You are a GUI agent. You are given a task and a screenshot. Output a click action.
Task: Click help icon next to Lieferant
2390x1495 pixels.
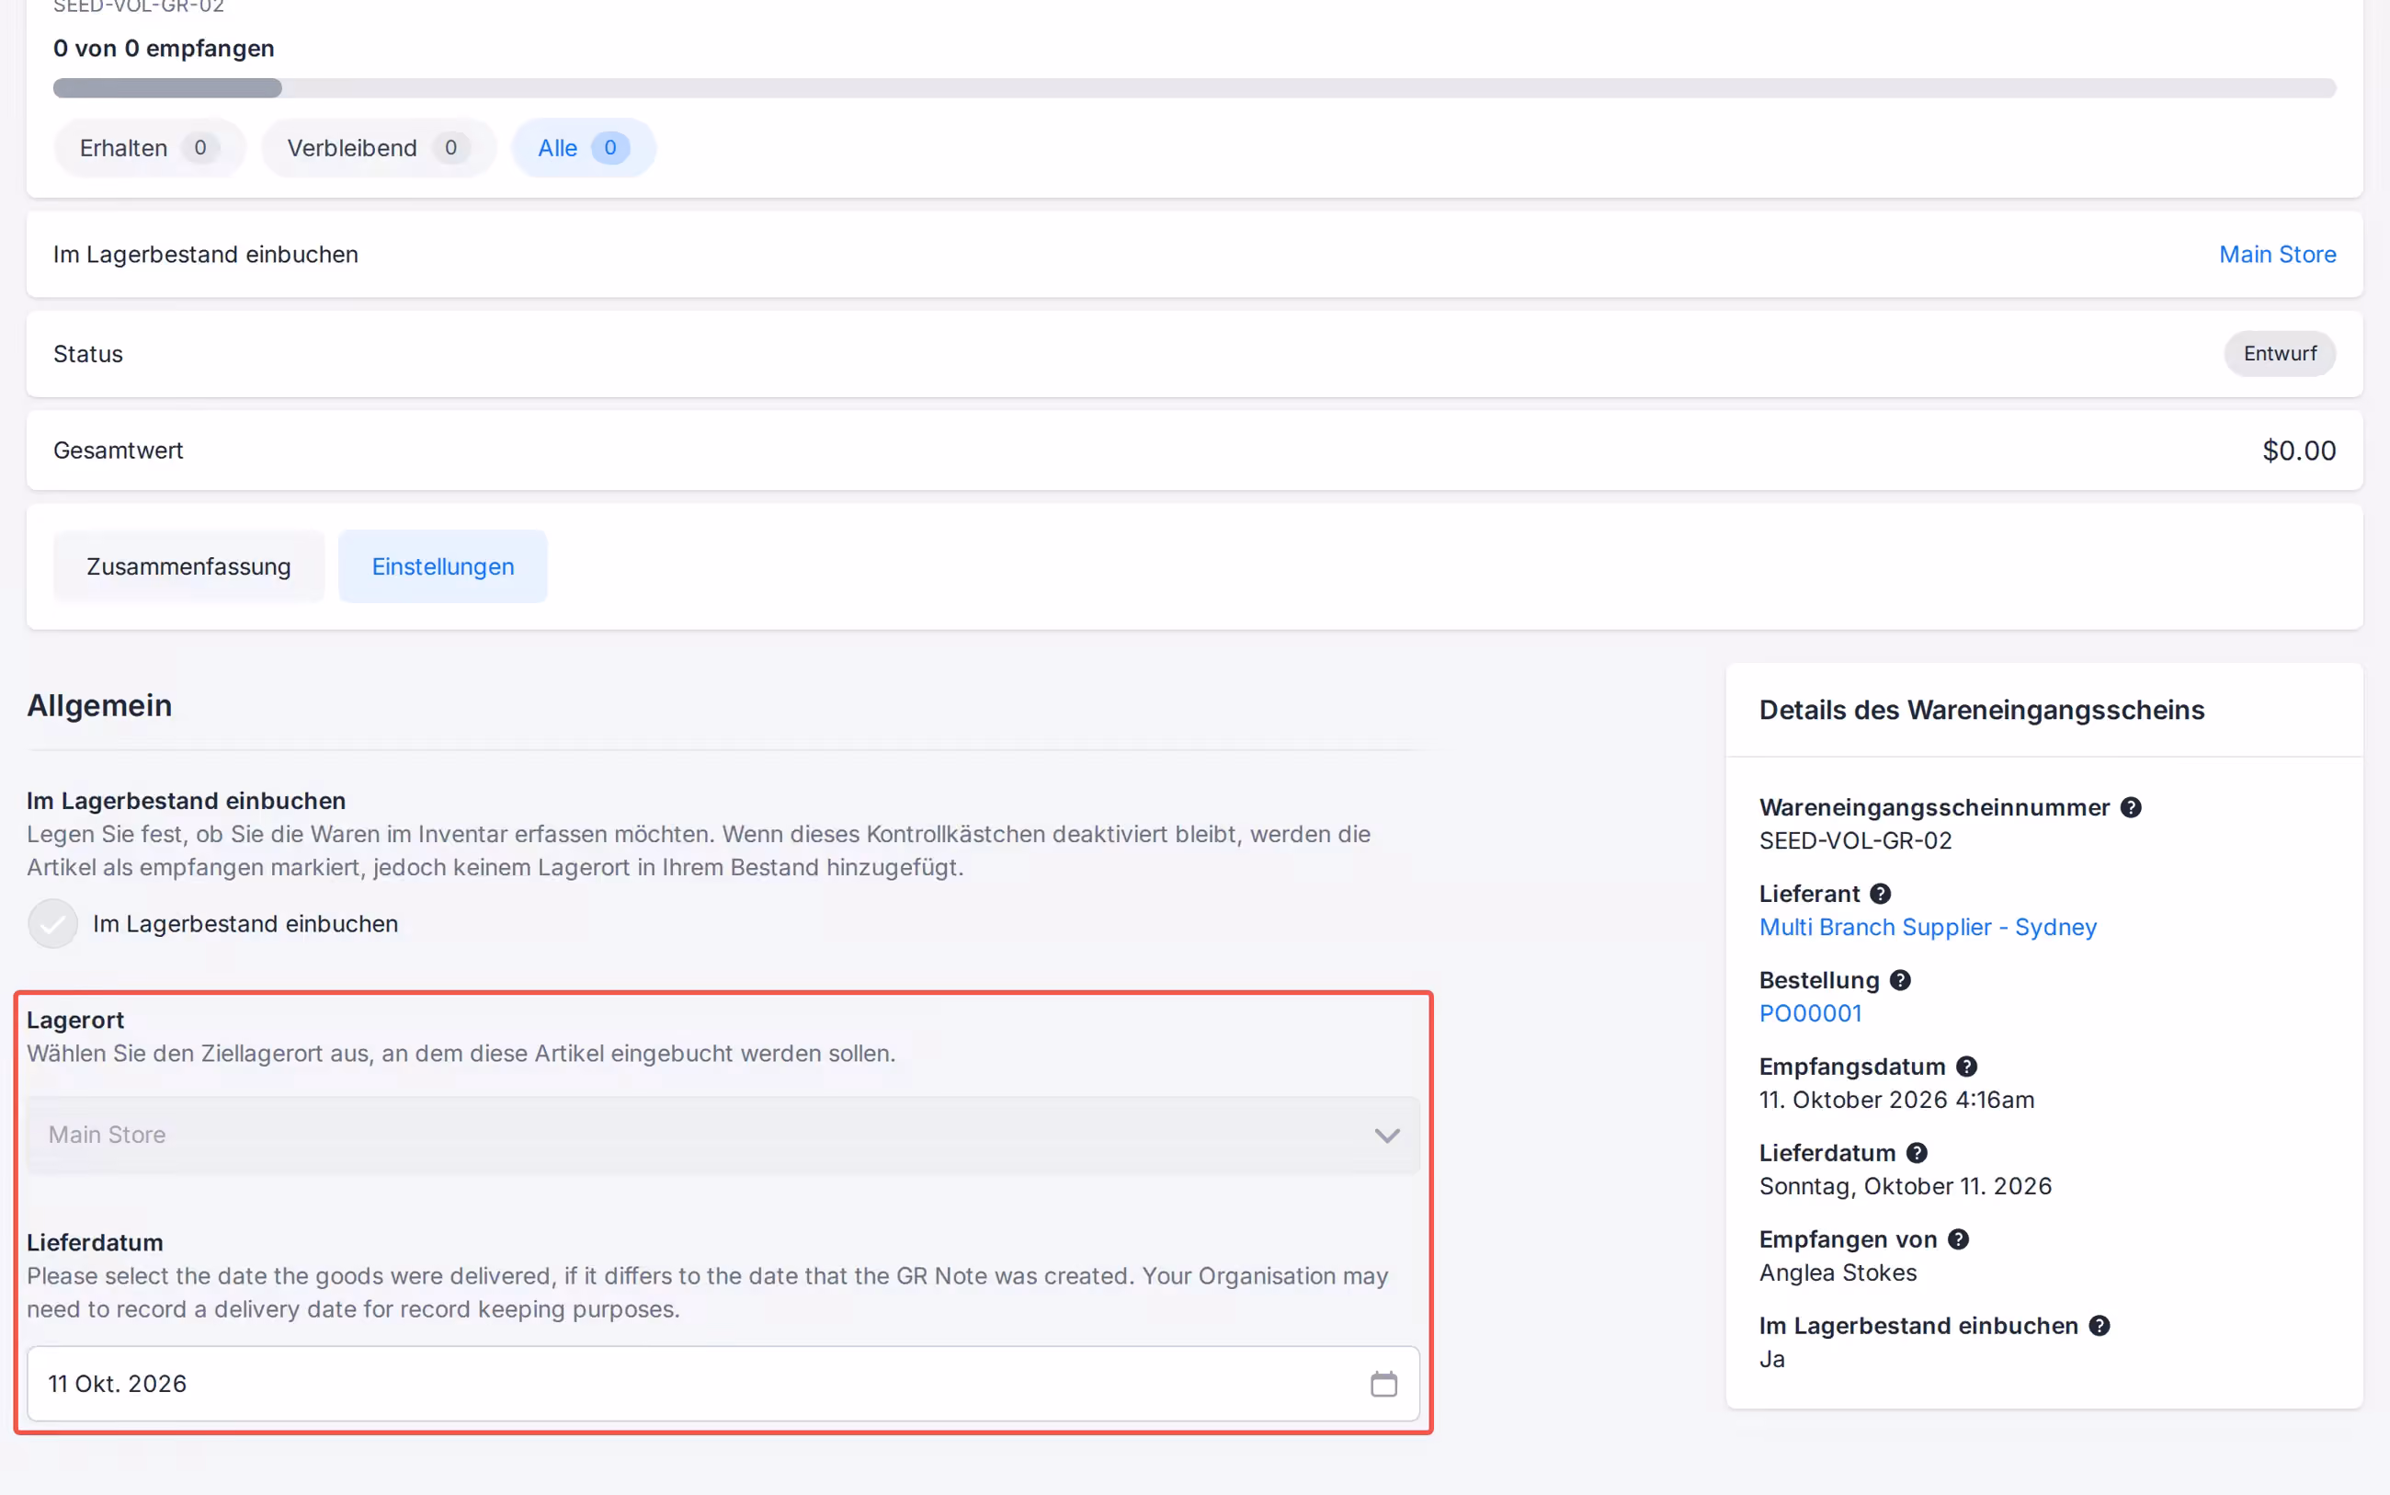1880,894
